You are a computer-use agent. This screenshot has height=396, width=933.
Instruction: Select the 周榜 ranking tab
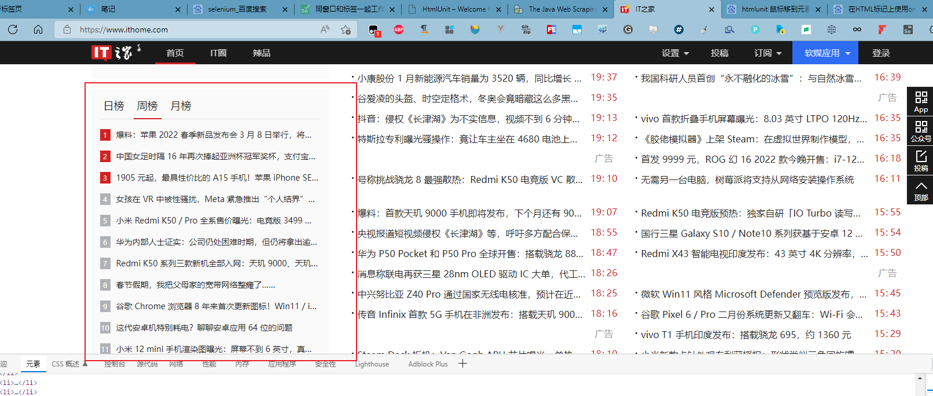point(147,106)
